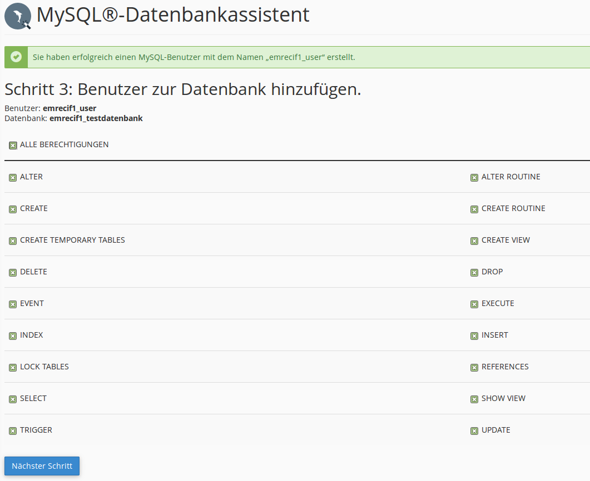Click the heading MySQL®-Datenbankassistent
The image size is (590, 481).
(x=173, y=15)
